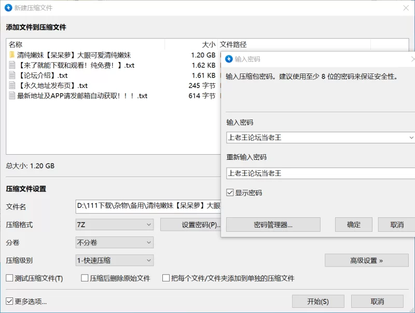Click the app icon in password dialog title
This screenshot has width=415, height=313.
tap(228, 59)
